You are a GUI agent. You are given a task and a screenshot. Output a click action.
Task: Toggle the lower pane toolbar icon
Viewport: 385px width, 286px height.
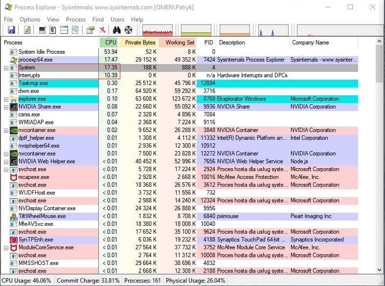pos(64,30)
